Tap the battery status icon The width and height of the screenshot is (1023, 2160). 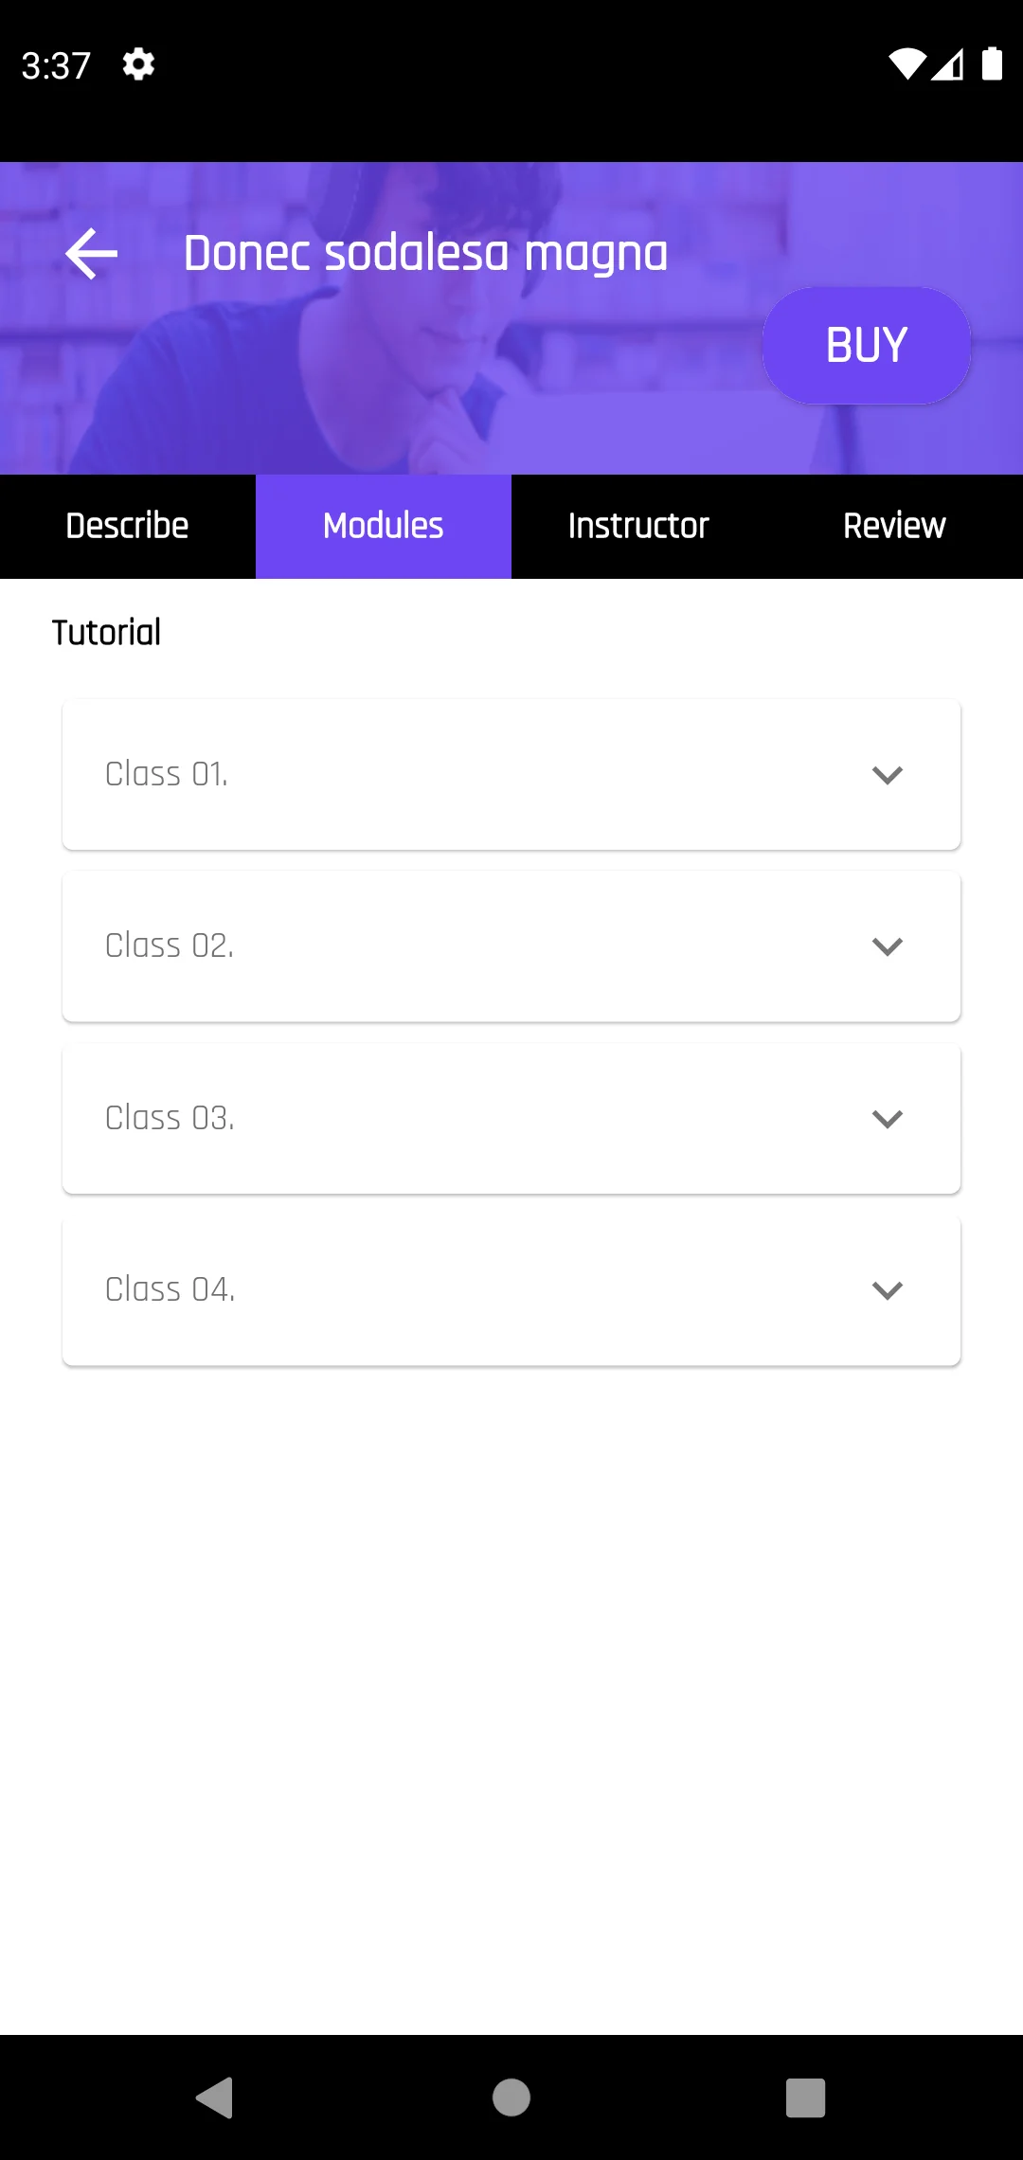(992, 64)
